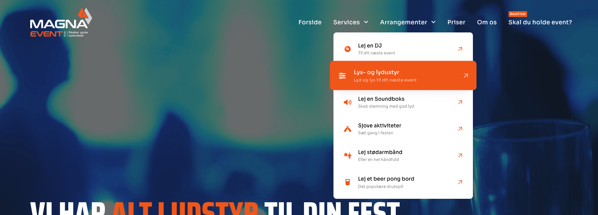Screen dimensions: 598x215
Task: Collapse the Services dropdown chevron
Action: pyautogui.click(x=366, y=22)
